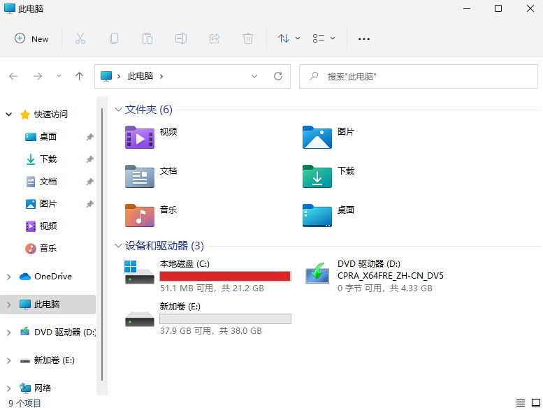Viewport: 543px width, 410px height.
Task: Switch to large icons view in status bar
Action: tap(536, 403)
